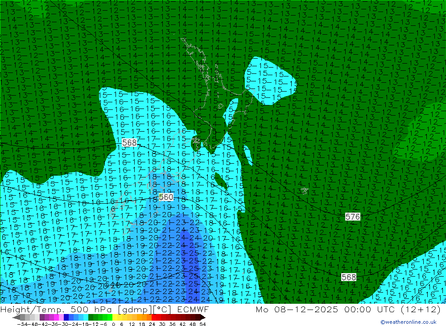Image resolution: width=446 pixels, height=326 pixels.
Task: Click the 560 height contour label
Action: tap(166, 197)
